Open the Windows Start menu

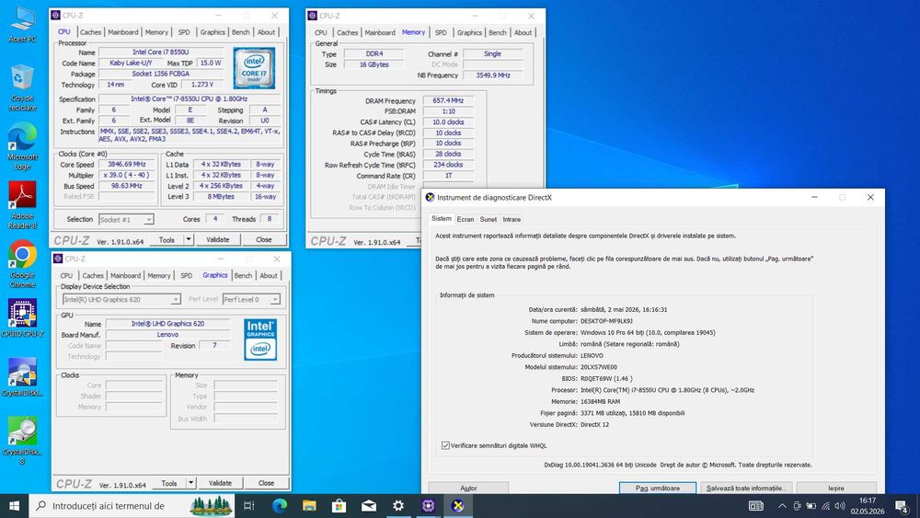pos(14,506)
